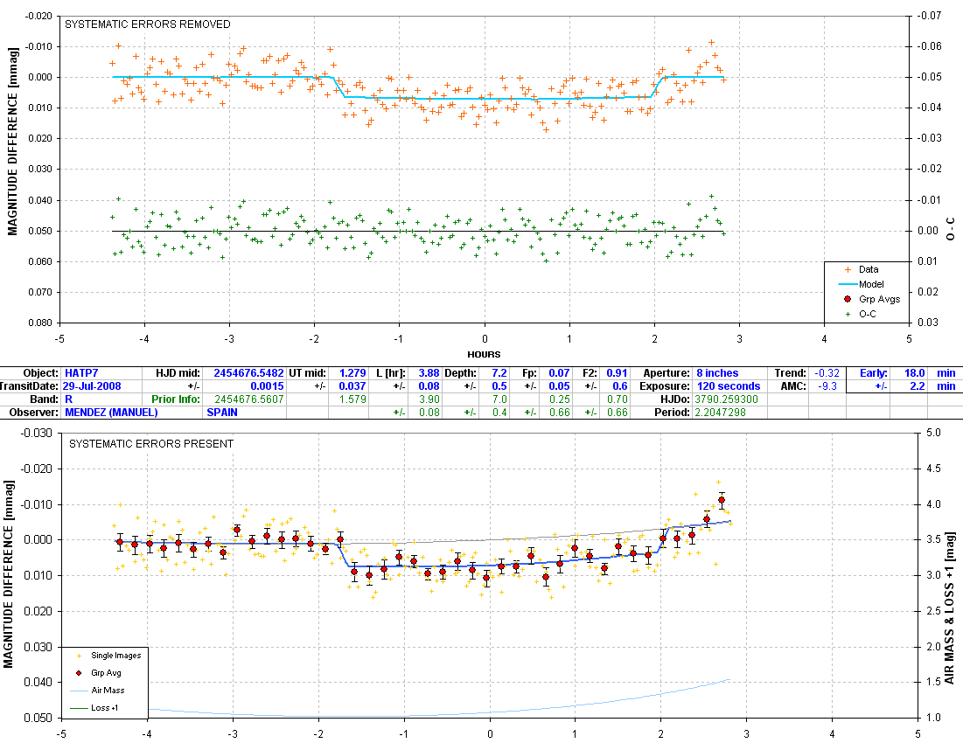Select transit length value '3.88'
The height and width of the screenshot is (743, 963).
tap(429, 373)
